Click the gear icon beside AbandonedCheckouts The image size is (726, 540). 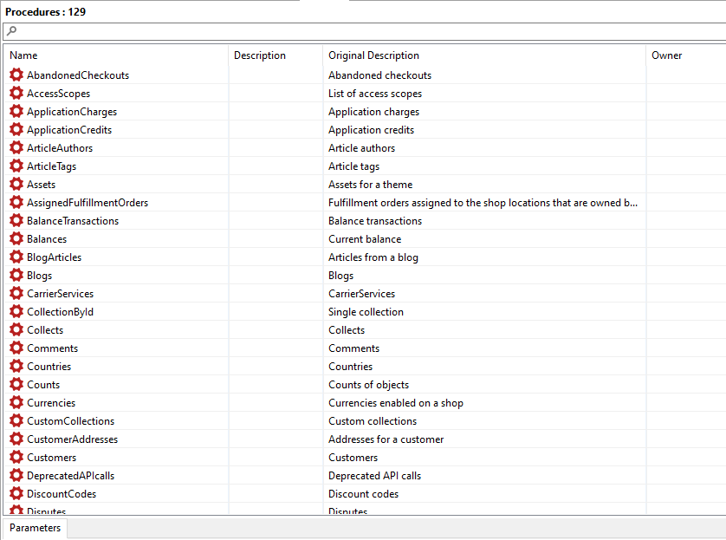pos(16,75)
